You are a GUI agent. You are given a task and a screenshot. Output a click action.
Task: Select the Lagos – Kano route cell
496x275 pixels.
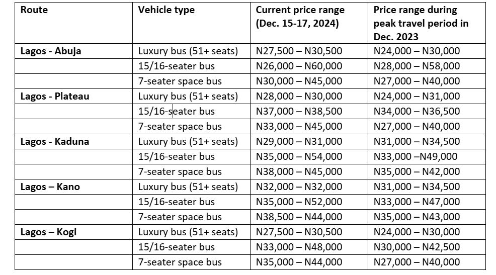50,187
